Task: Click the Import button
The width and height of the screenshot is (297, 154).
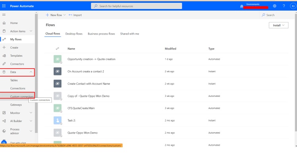Action: pyautogui.click(x=75, y=15)
